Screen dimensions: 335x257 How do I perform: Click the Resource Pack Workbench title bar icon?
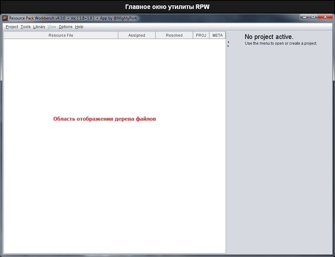[x=5, y=18]
